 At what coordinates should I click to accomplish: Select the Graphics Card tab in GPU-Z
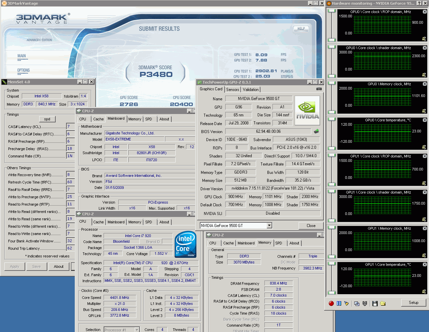pos(211,89)
